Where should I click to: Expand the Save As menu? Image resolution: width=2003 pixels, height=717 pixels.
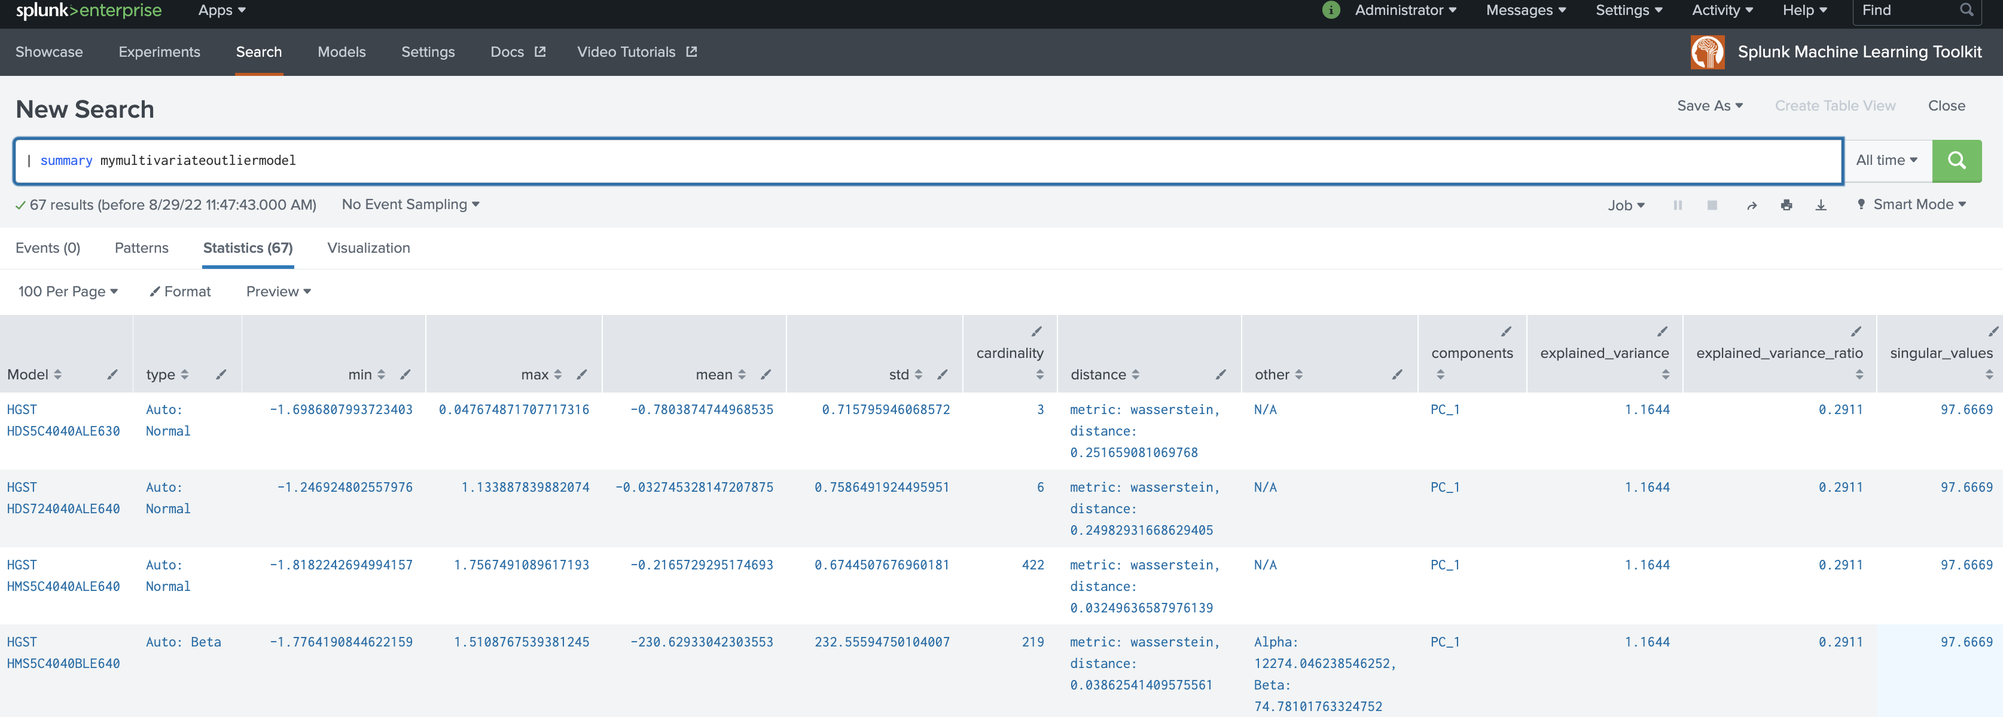tap(1710, 106)
